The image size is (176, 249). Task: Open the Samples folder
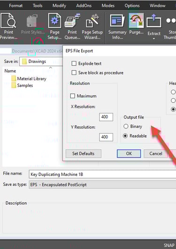click(x=23, y=85)
